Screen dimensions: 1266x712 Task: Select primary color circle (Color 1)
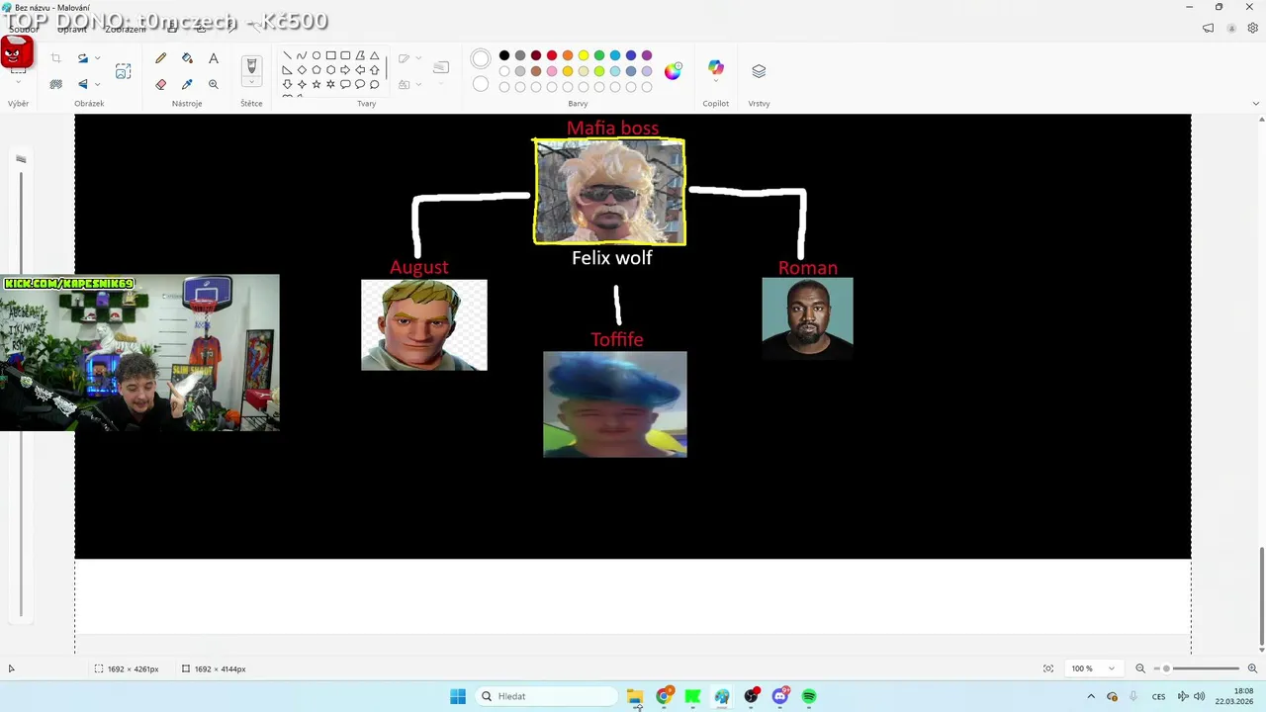[481, 59]
